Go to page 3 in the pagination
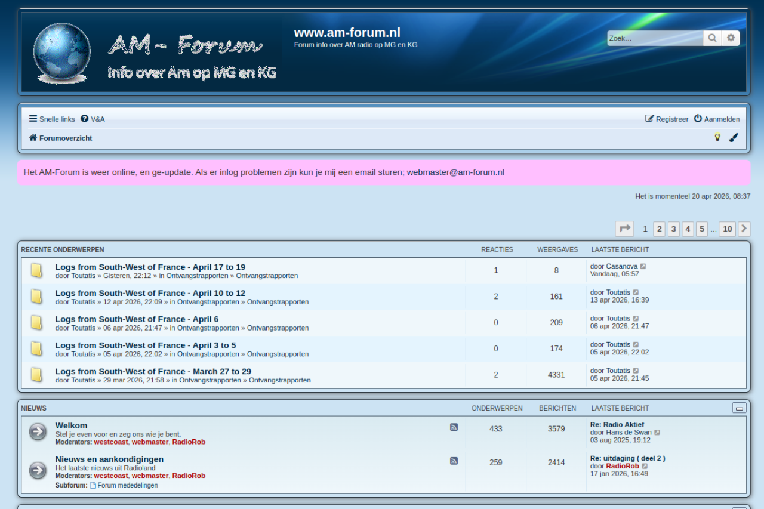 (x=674, y=229)
